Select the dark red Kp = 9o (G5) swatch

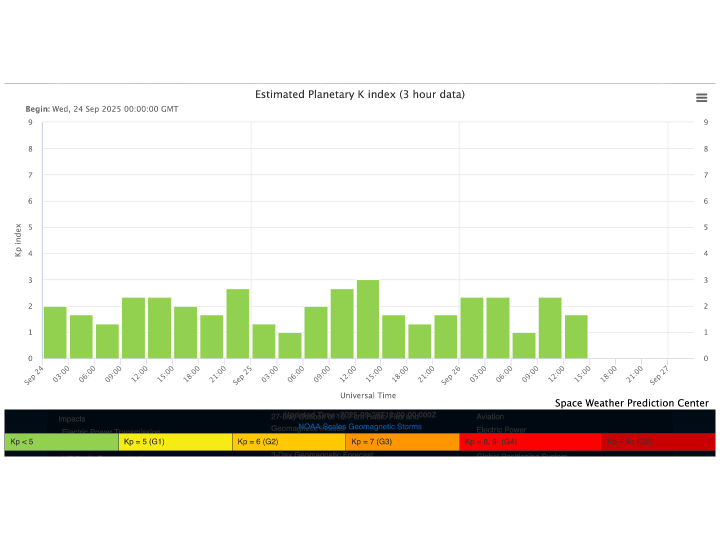tap(658, 442)
